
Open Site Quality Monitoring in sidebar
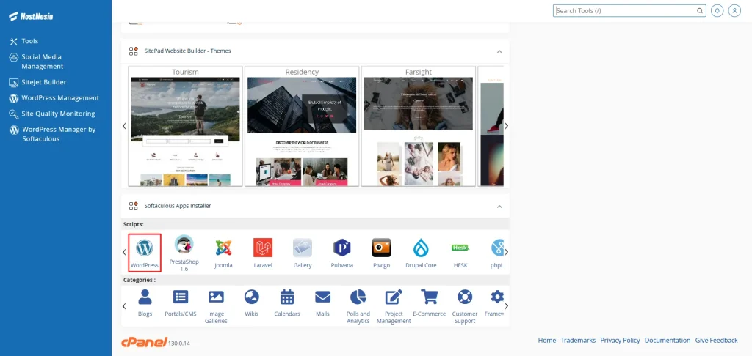tap(52, 114)
